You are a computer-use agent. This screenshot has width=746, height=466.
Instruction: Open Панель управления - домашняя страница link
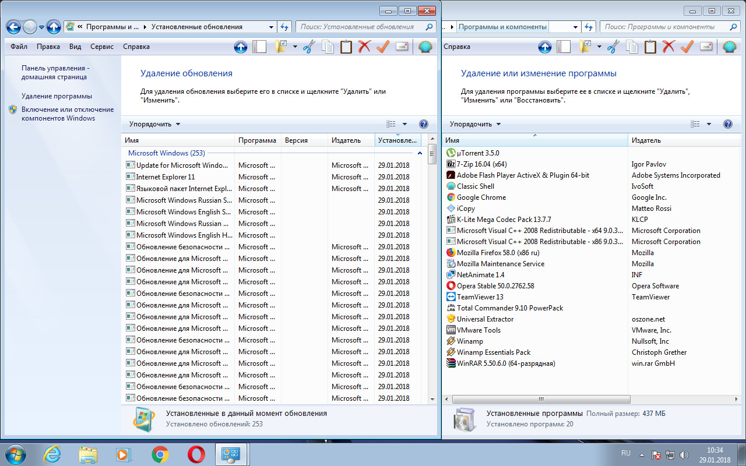[x=55, y=72]
